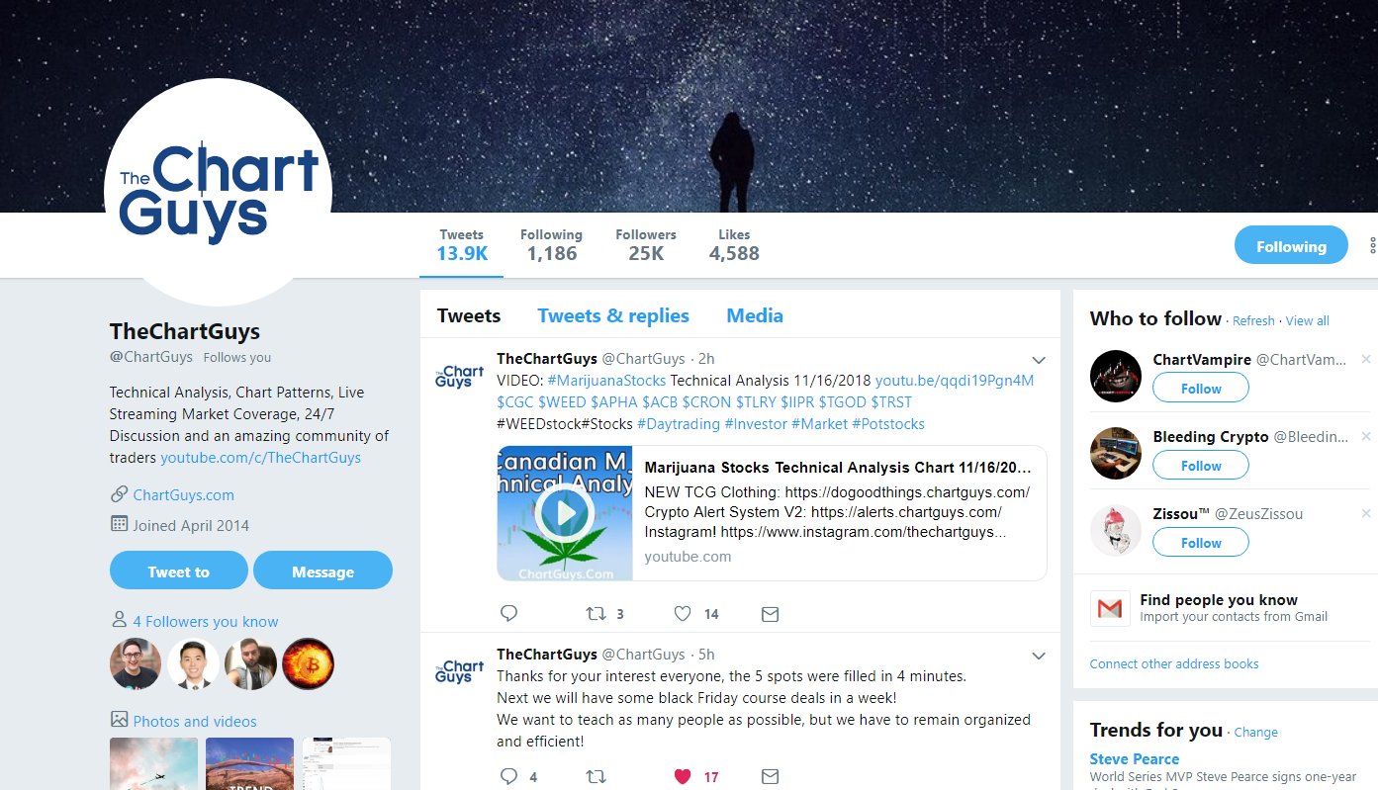Open ChartVampire profile avatar
1378x790 pixels.
[x=1116, y=376]
